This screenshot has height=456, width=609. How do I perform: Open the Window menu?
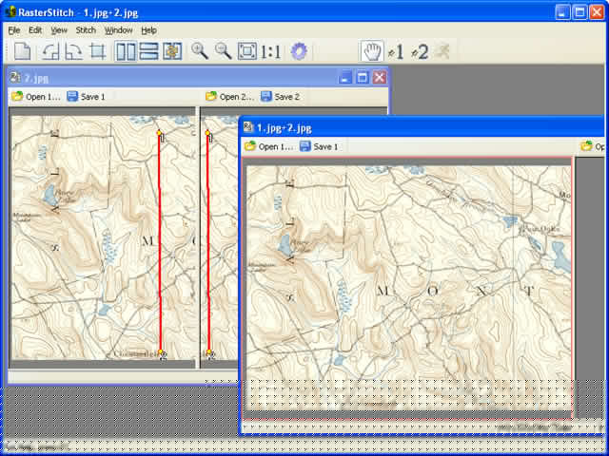click(x=118, y=30)
